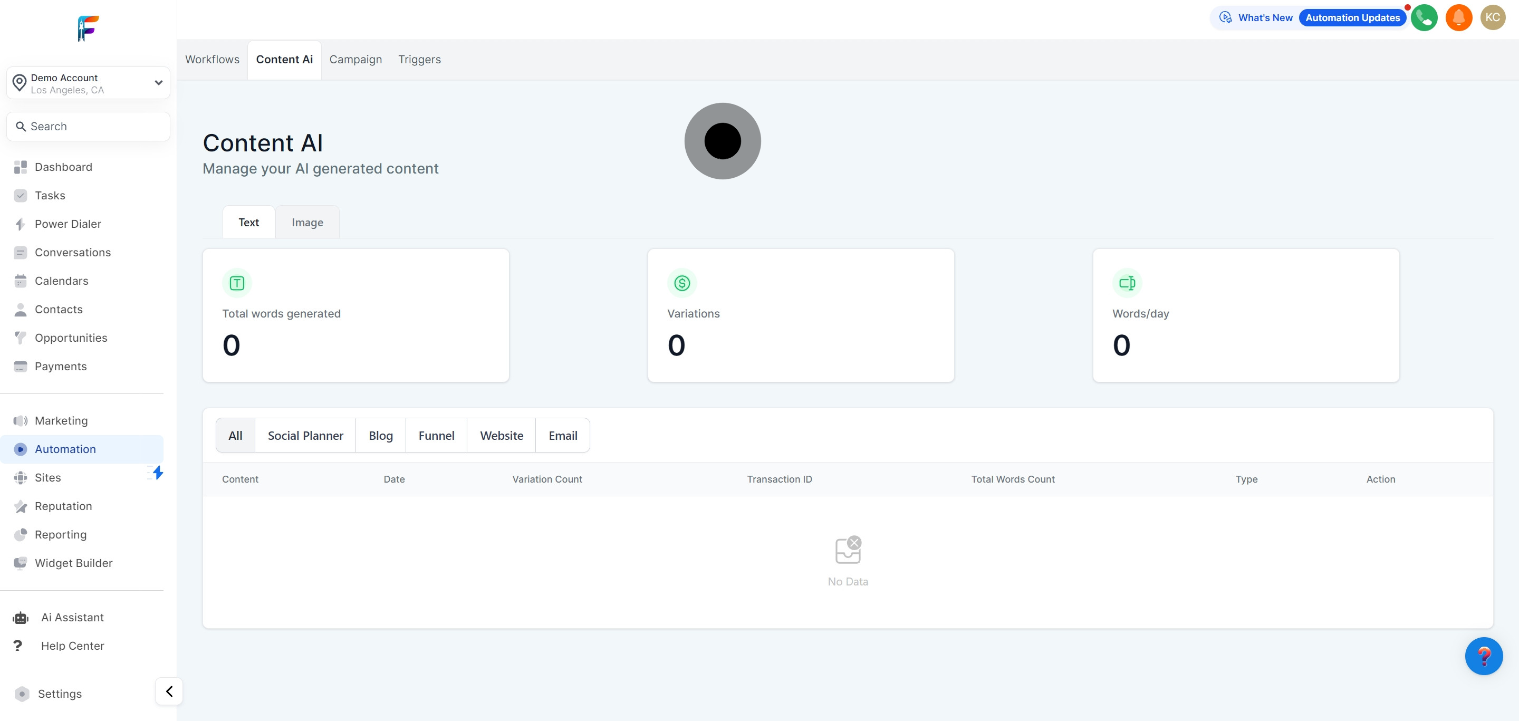Click the Sites globe icon
The image size is (1519, 721).
tap(21, 477)
